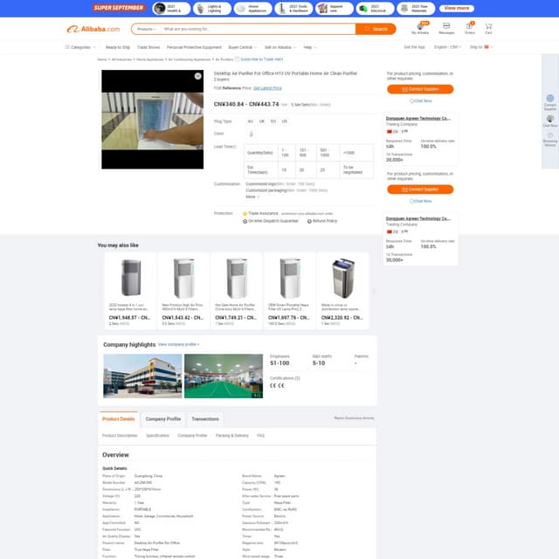Open the Ship to country dropdown
This screenshot has height=559, width=559.
pos(481,46)
